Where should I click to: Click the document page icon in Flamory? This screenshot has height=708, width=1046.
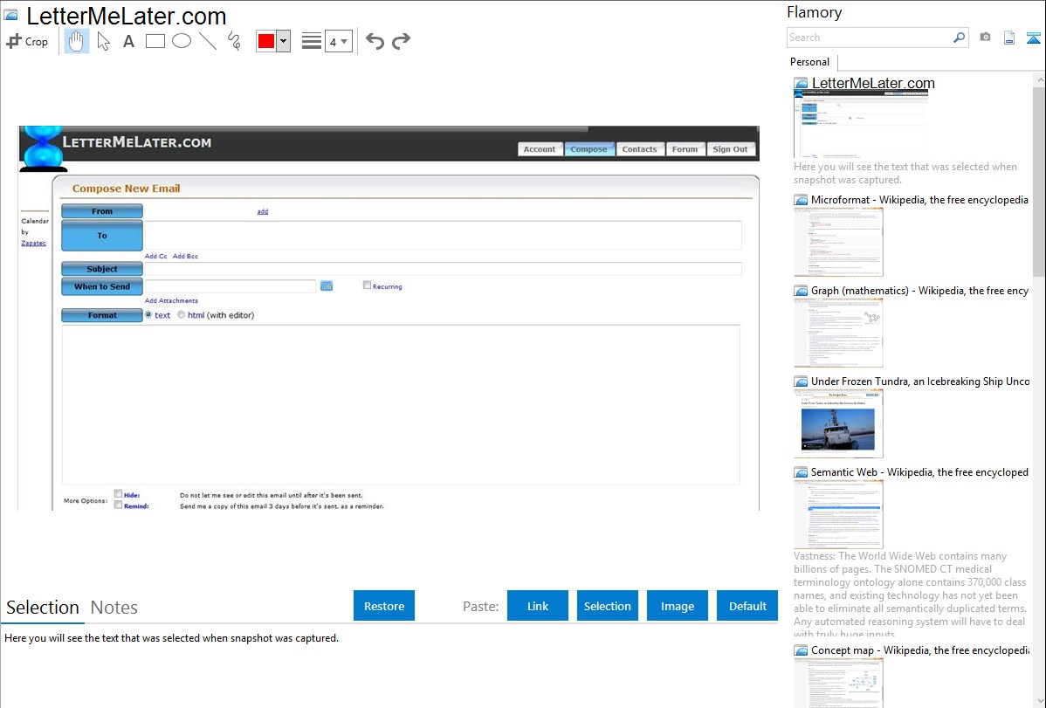(1009, 38)
